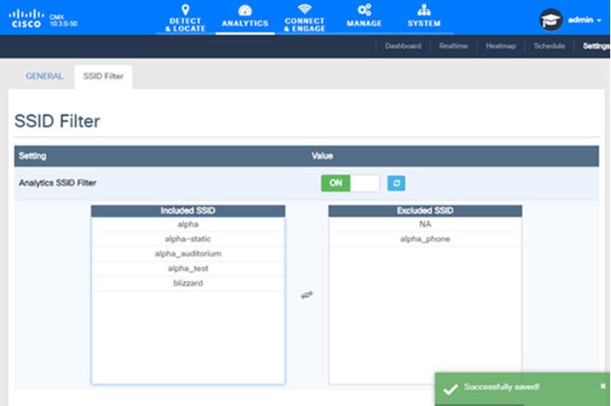This screenshot has height=406, width=611.
Task: Click the Setting column header
Action: [32, 156]
